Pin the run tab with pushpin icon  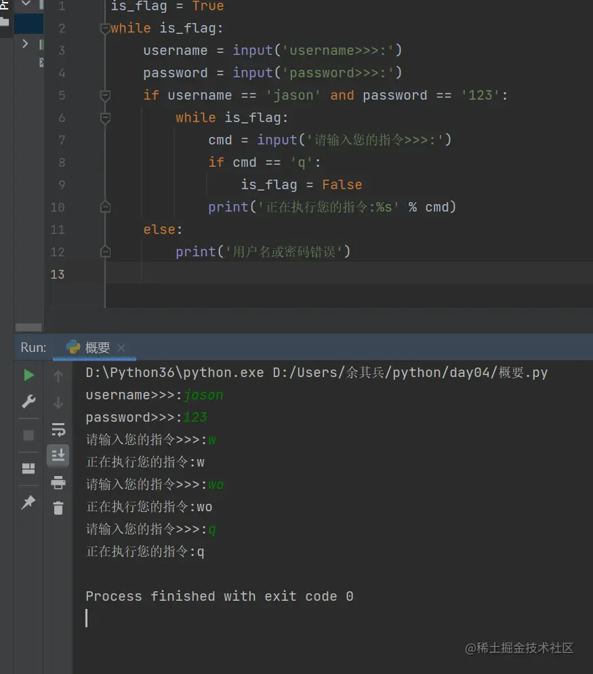click(28, 502)
